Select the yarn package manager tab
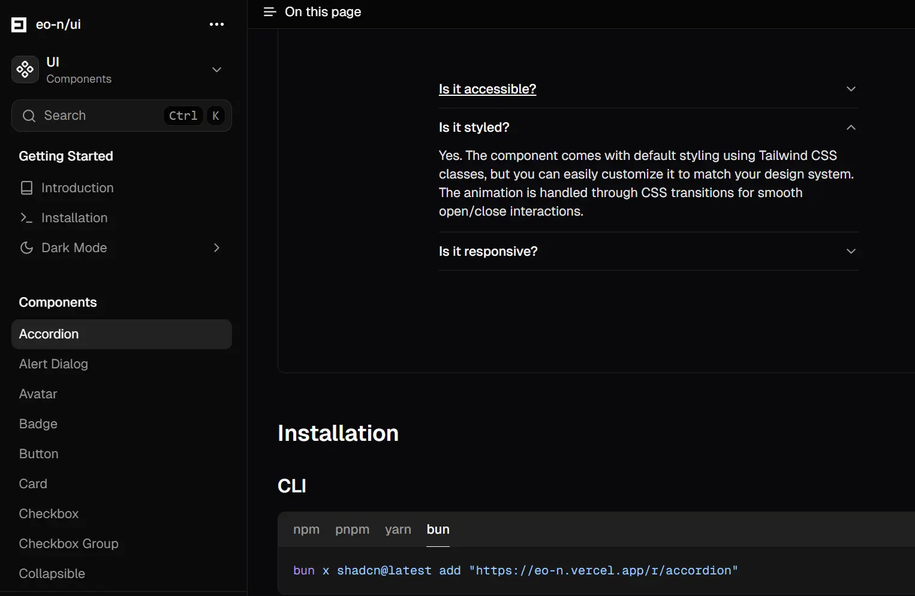Screen dimensions: 915x596 click(398, 530)
